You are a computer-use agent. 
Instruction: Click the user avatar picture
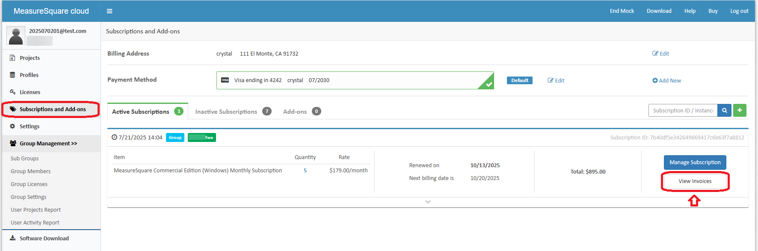click(x=16, y=35)
